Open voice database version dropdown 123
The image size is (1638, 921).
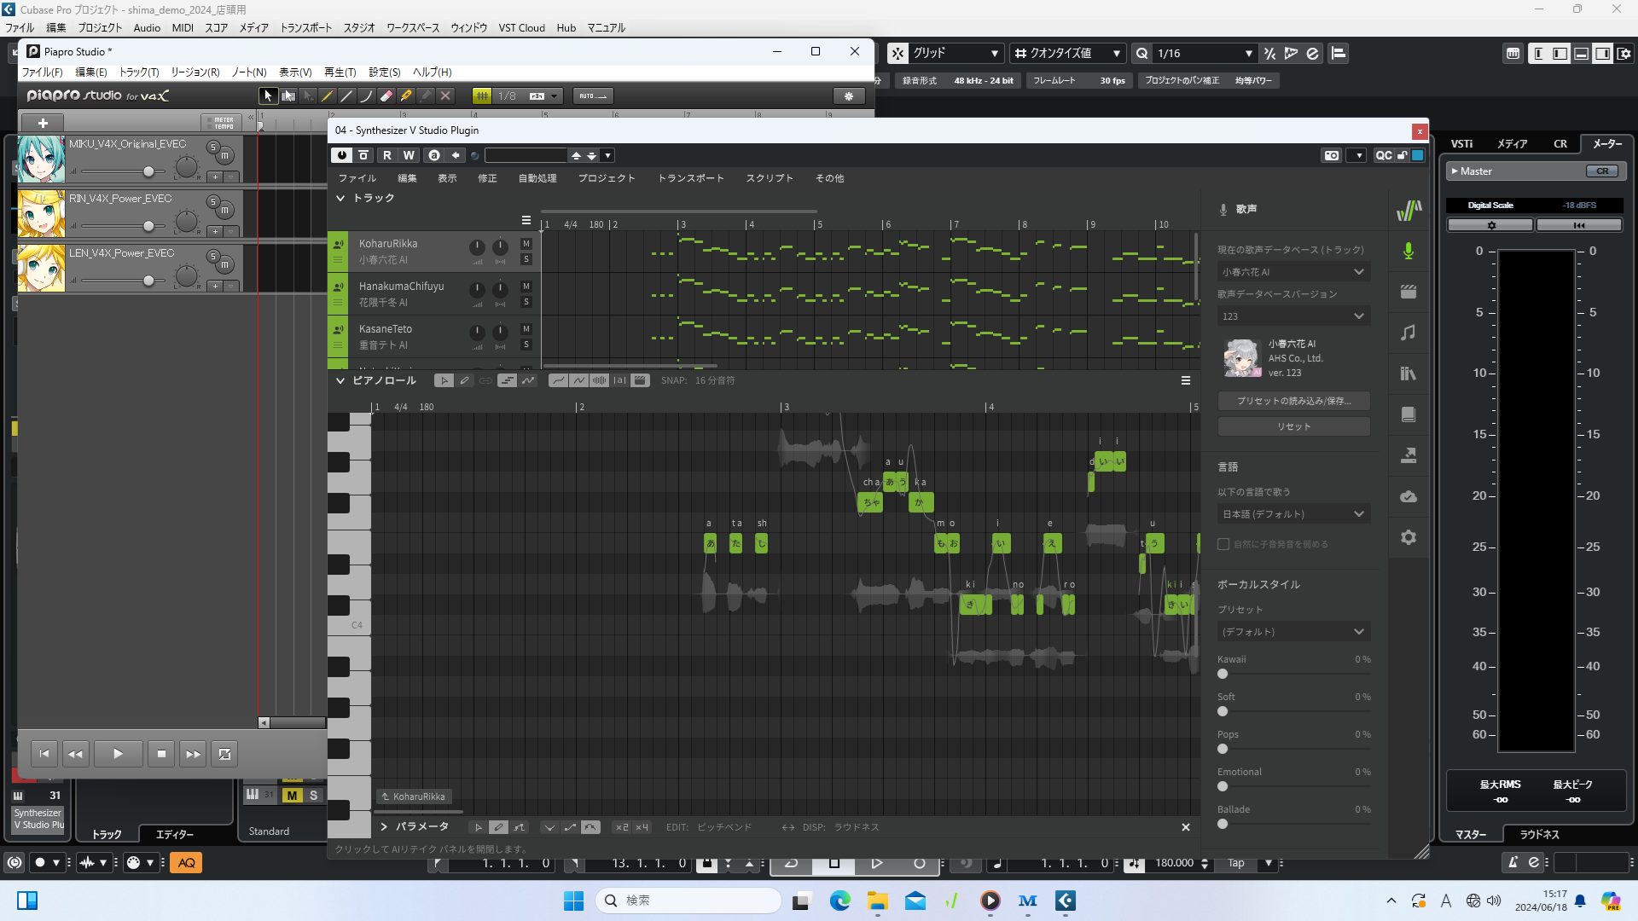(x=1293, y=316)
